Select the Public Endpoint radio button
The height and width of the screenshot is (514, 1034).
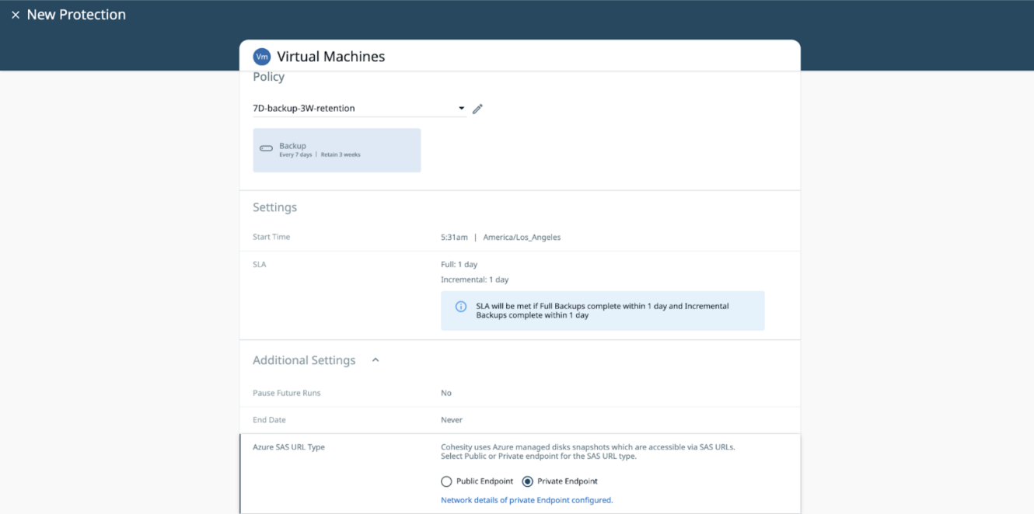pyautogui.click(x=446, y=481)
